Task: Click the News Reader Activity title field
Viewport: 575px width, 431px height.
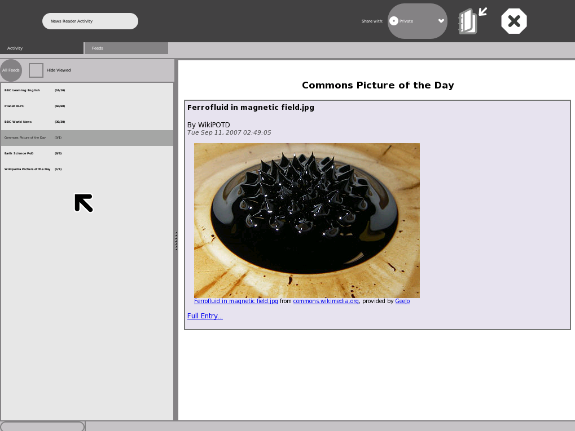Action: tap(90, 21)
